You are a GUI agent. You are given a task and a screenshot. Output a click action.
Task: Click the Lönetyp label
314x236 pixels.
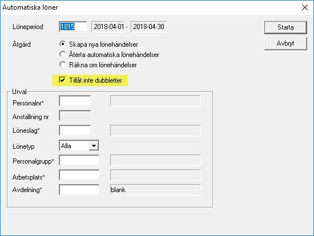point(23,147)
